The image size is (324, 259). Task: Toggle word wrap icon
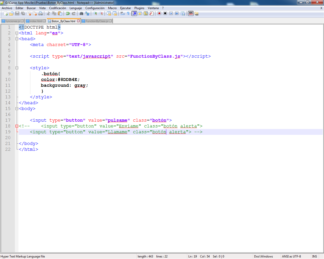(x=123, y=13)
